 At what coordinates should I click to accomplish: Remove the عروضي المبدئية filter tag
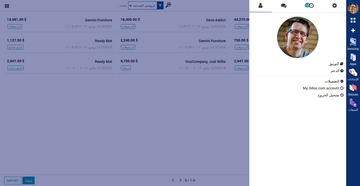[x=131, y=6]
